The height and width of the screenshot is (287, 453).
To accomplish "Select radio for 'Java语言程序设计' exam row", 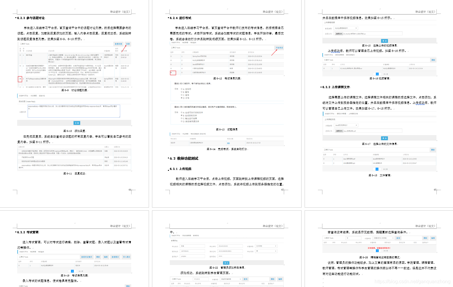I will [171, 64].
